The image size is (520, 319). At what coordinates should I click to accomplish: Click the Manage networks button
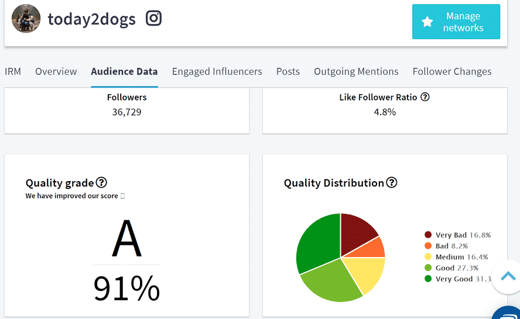tap(456, 22)
